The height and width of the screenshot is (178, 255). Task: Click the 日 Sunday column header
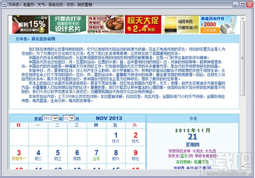coord(19,125)
